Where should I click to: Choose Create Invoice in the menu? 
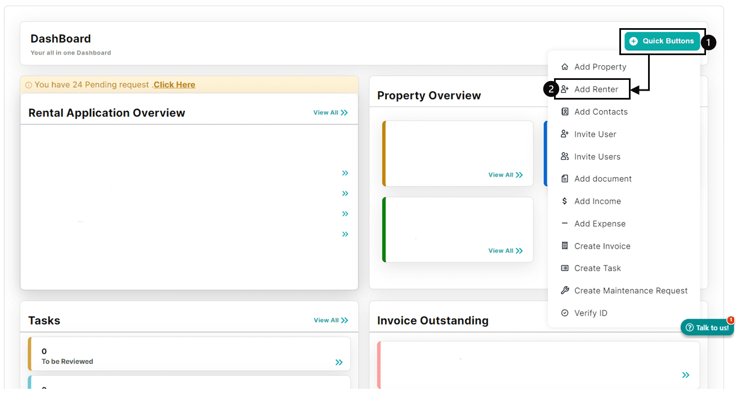602,246
